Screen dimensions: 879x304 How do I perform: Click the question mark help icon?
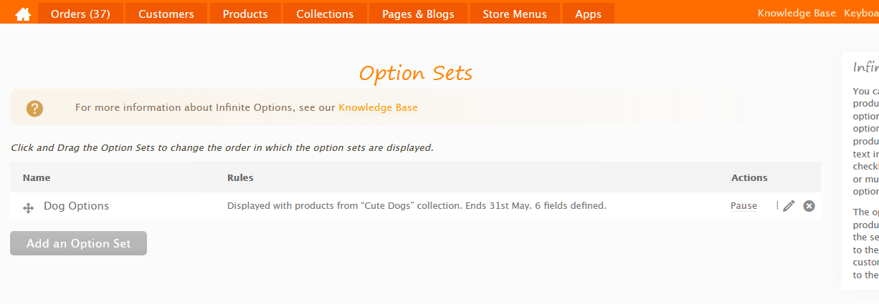[34, 108]
